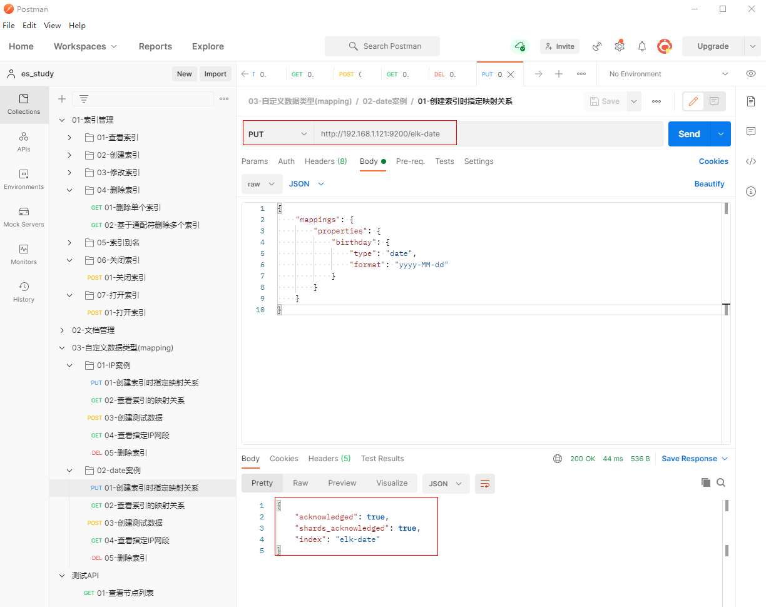Switch to comment mode icon
Image resolution: width=766 pixels, height=607 pixels.
coord(714,101)
